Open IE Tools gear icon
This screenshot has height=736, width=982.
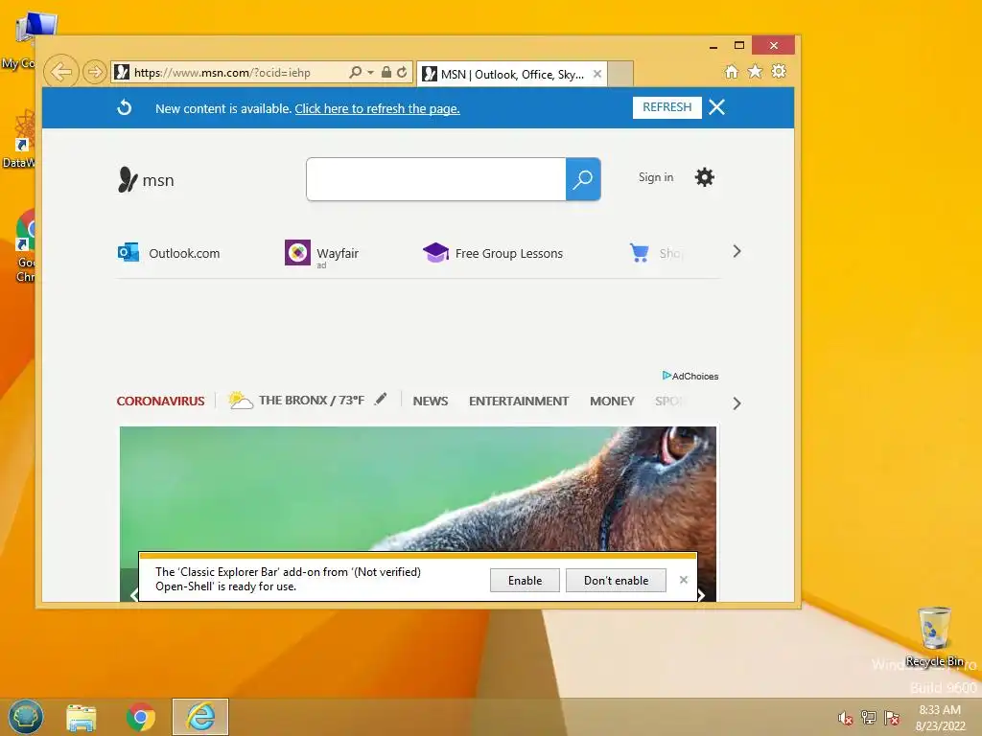click(779, 71)
